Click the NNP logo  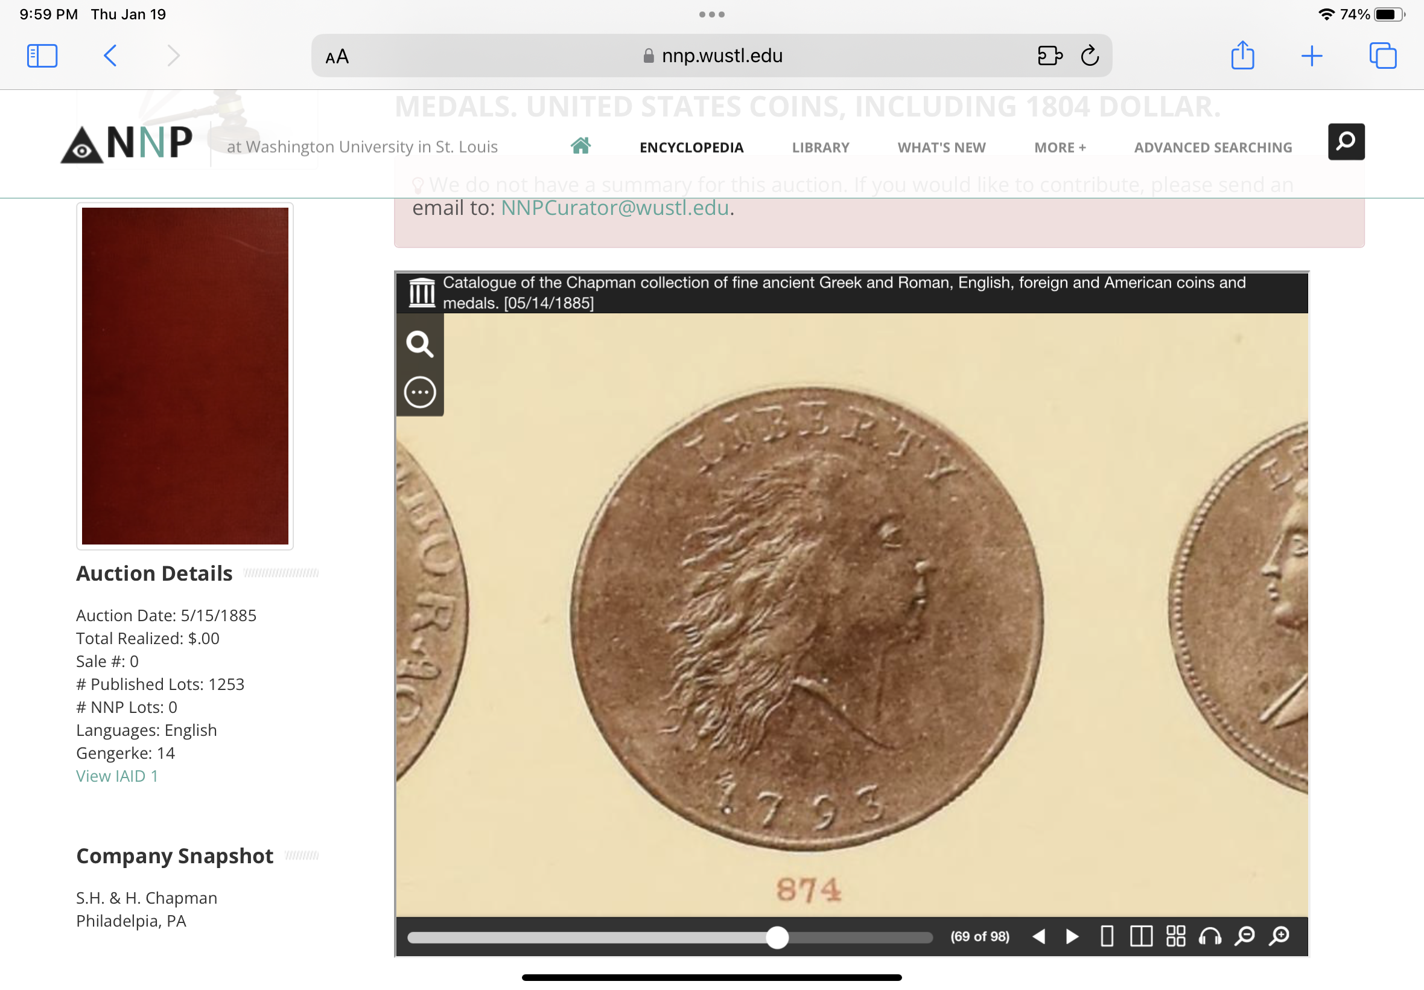click(x=127, y=144)
